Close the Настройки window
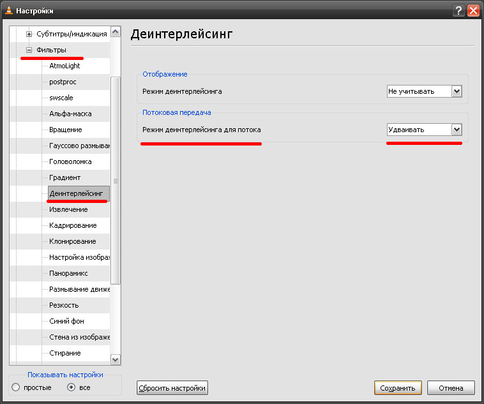Image resolution: width=484 pixels, height=404 pixels. [x=473, y=10]
